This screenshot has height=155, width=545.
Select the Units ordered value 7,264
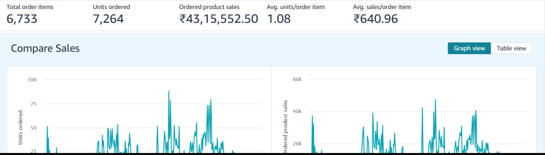[108, 19]
